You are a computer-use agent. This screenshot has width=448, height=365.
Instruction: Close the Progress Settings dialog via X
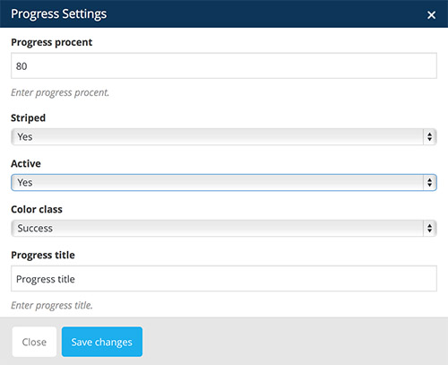(x=431, y=15)
